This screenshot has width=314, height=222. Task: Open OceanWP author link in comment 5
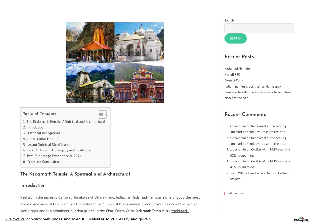pyautogui.click(x=236, y=173)
